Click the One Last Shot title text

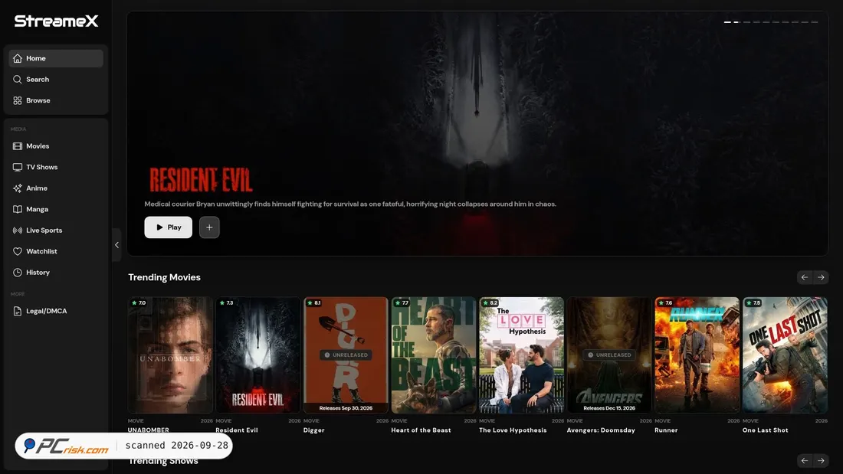765,430
